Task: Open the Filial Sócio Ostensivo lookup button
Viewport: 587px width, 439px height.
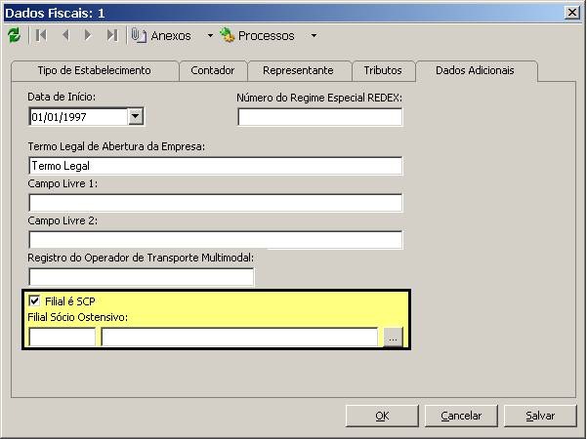Action: pos(393,337)
